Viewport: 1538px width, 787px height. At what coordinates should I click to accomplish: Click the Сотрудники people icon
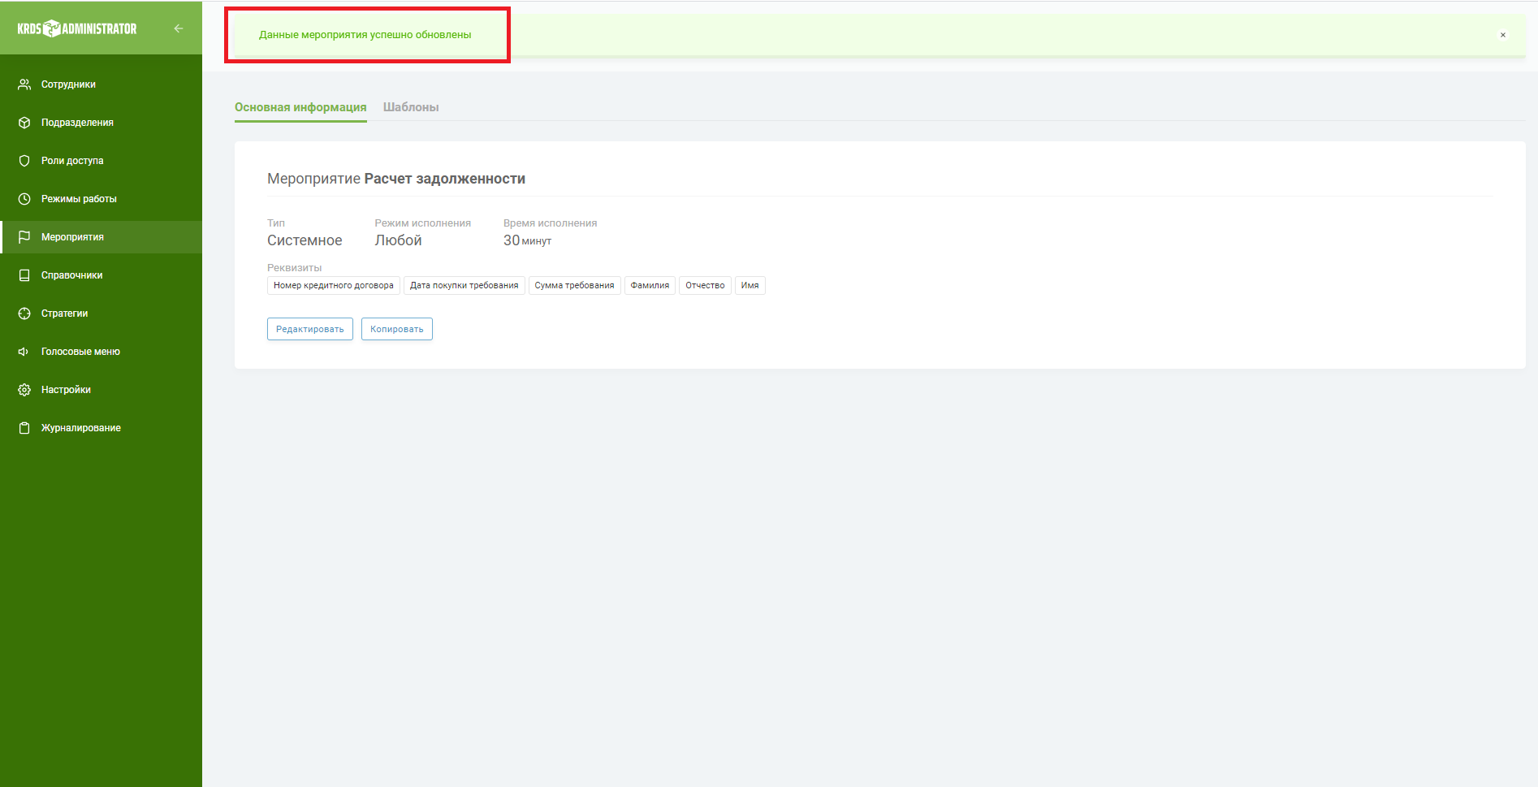(24, 84)
